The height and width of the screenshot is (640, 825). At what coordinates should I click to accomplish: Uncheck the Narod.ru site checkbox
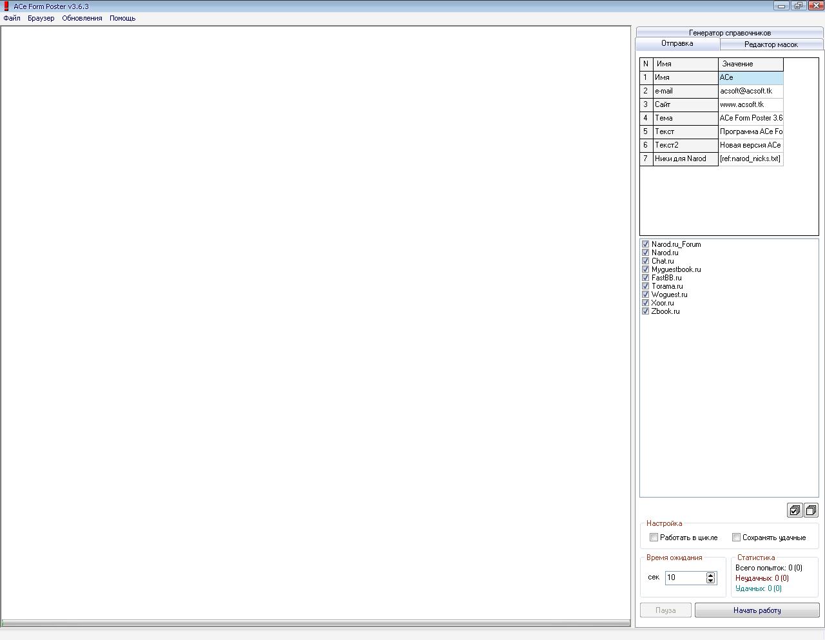(645, 253)
